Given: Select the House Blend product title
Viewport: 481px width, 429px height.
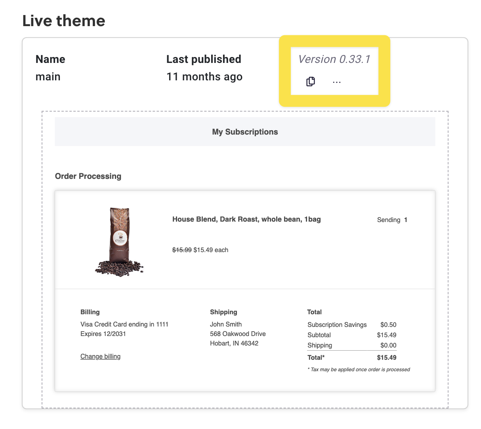Looking at the screenshot, I should click(x=246, y=219).
